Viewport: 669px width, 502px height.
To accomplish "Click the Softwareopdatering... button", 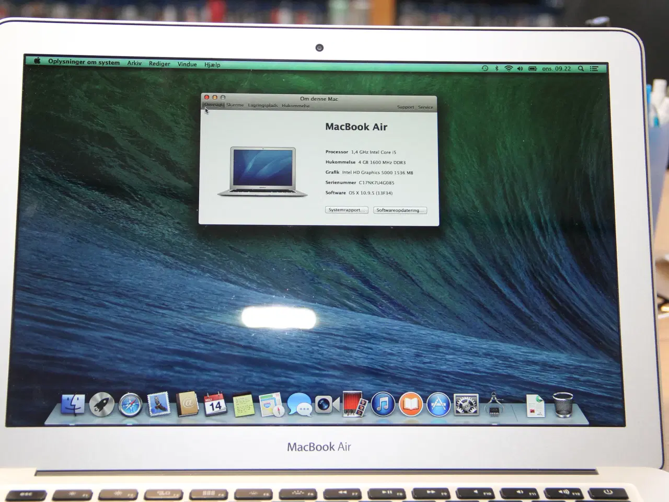I will coord(400,210).
